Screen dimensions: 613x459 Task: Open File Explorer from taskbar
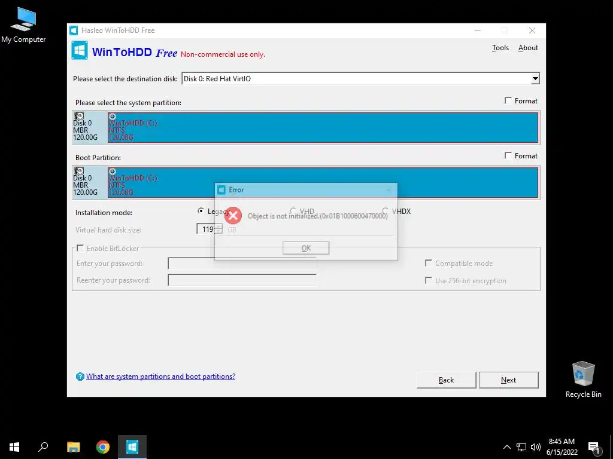coord(74,447)
